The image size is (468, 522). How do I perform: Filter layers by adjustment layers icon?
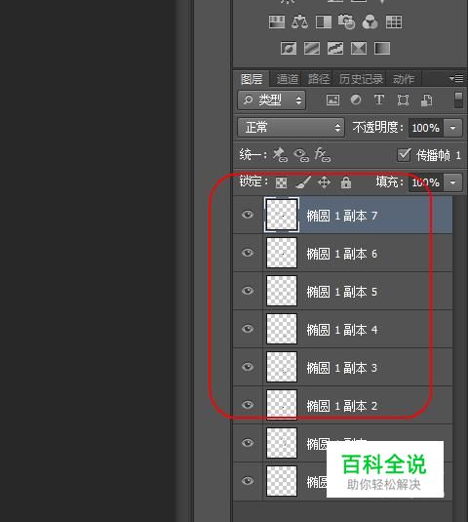(x=356, y=100)
